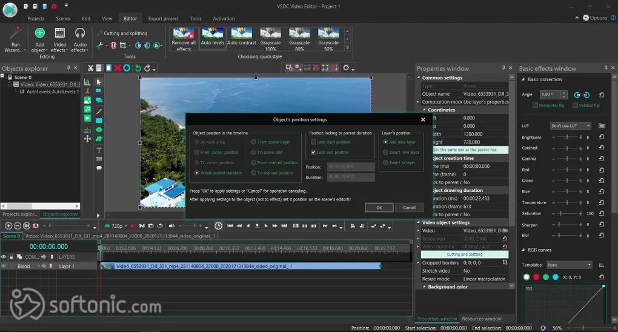Expand the Cropped borders property
The image size is (618, 332).
[x=419, y=262]
